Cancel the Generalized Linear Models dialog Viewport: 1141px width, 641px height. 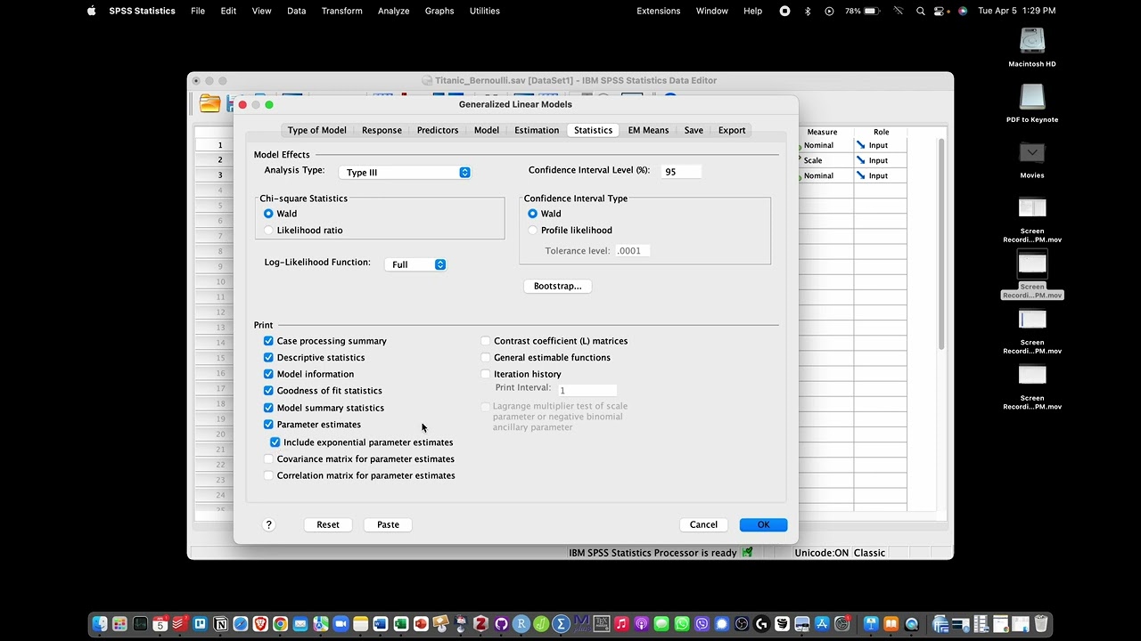point(703,524)
